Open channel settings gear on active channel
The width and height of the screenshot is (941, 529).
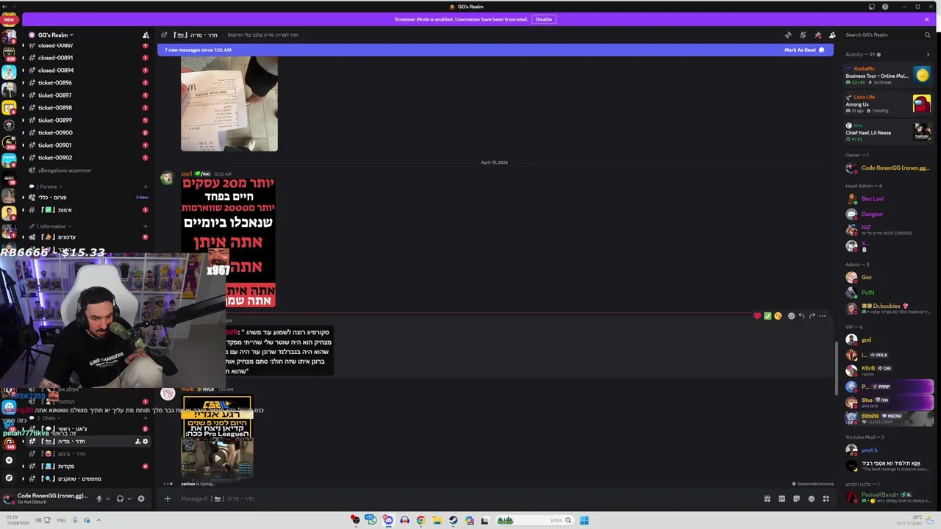(145, 442)
